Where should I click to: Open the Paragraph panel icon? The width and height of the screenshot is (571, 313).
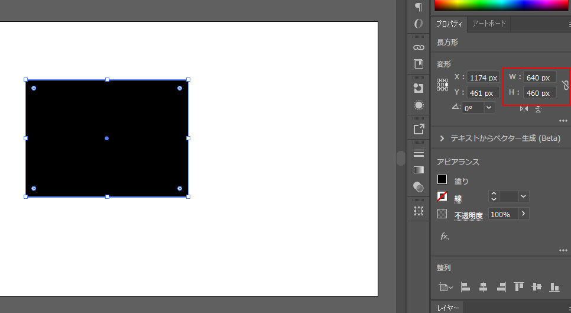[x=418, y=7]
